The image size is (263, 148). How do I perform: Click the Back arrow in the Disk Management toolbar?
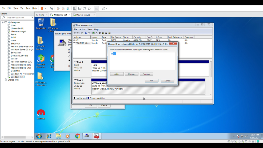(x=75, y=33)
